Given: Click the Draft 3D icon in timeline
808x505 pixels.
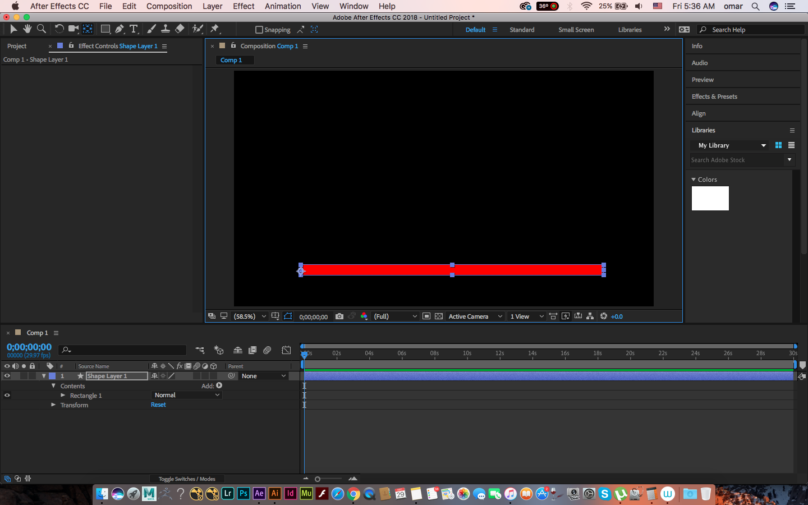Looking at the screenshot, I should coord(219,350).
